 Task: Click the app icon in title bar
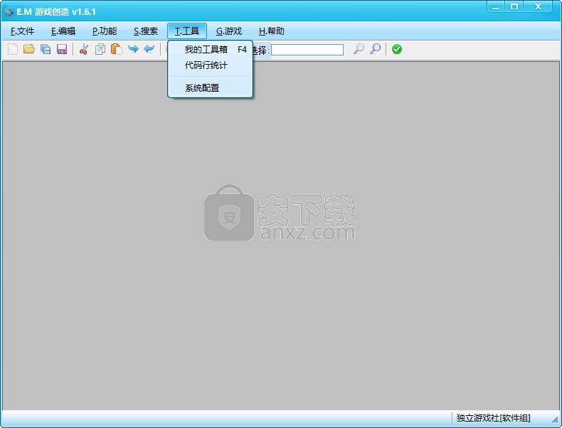(9, 12)
